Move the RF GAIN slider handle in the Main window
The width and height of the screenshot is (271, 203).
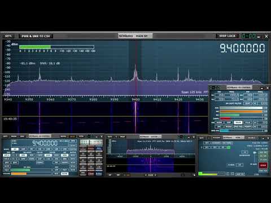[x=255, y=152]
